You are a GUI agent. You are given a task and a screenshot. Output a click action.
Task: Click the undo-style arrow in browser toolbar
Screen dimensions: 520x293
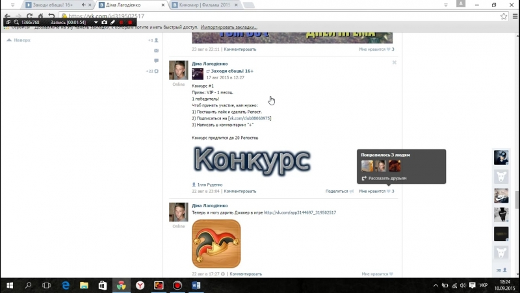(51, 16)
